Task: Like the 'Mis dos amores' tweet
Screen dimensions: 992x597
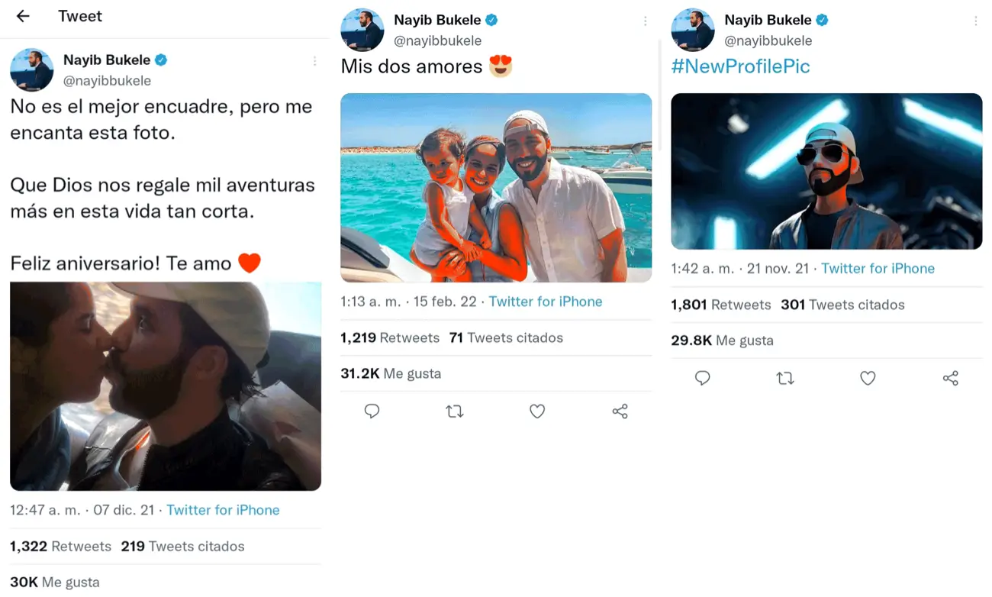Action: point(537,411)
